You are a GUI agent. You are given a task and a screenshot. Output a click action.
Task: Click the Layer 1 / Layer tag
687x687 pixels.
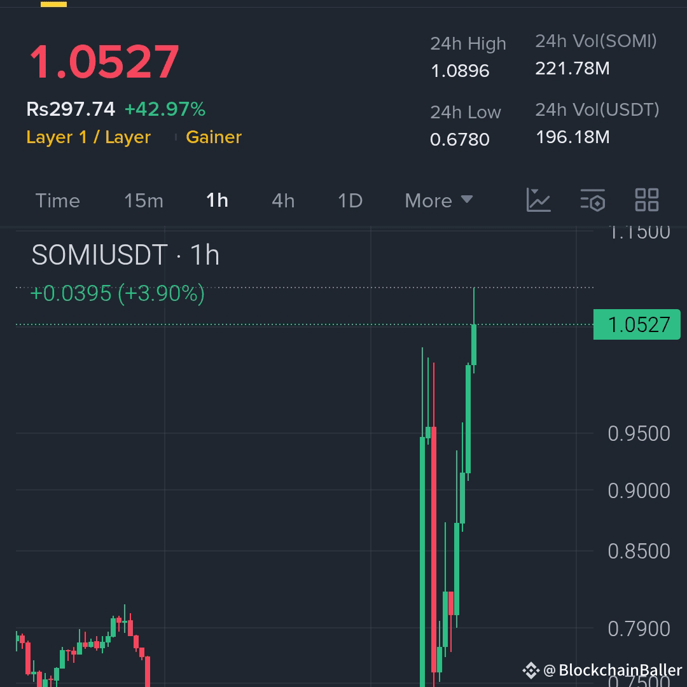click(89, 137)
